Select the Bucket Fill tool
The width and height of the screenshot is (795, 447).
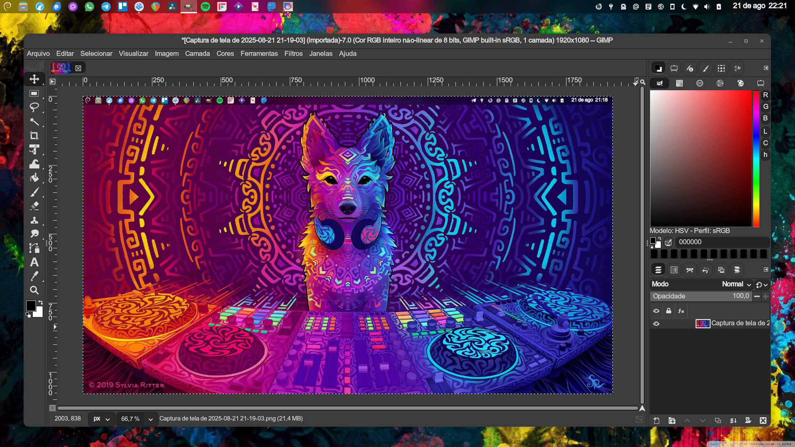coord(34,178)
